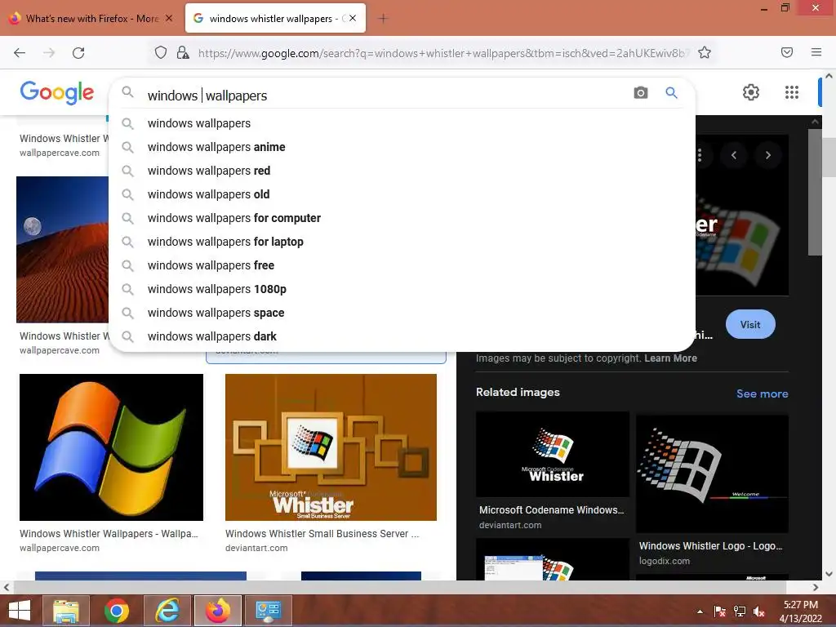The height and width of the screenshot is (627, 836).
Task: Open the control panel taskbar icon
Action: [x=268, y=611]
